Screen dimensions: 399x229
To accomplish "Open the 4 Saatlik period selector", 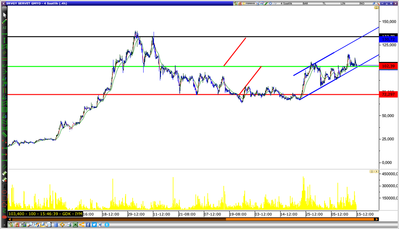I will point(286,3).
